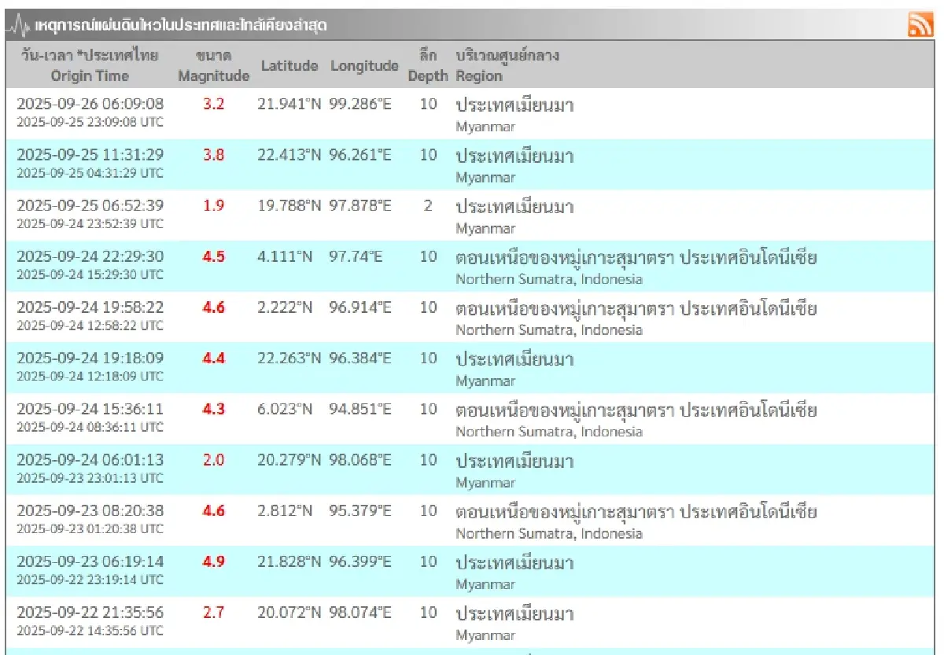Screen dimensions: 944x655
Task: Click the Longitude column header
Action: coord(364,66)
